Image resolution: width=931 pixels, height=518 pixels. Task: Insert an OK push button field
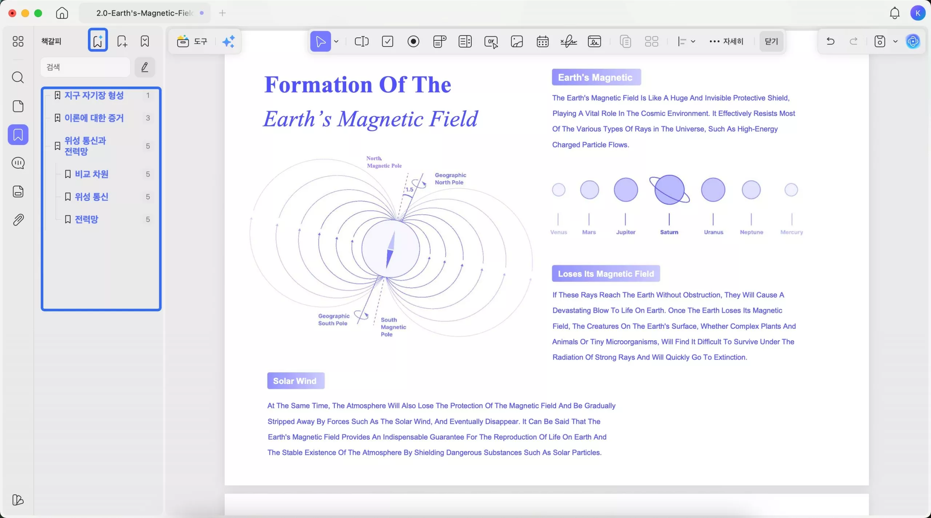[x=491, y=41]
